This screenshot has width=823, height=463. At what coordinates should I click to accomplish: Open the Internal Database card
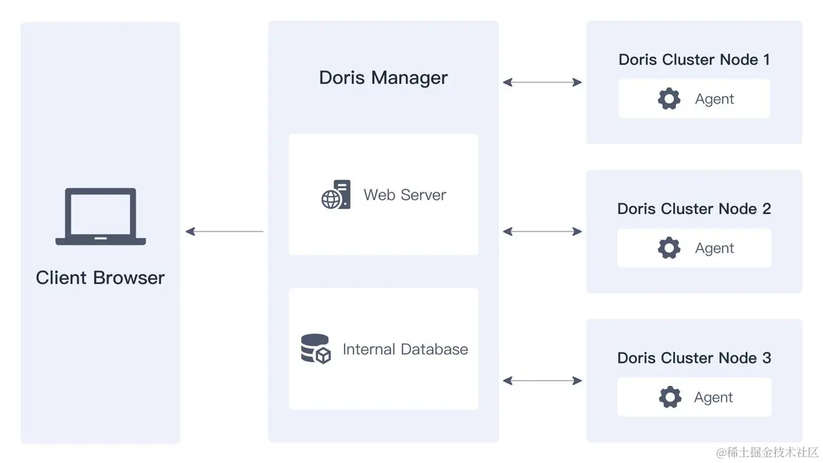coord(383,349)
